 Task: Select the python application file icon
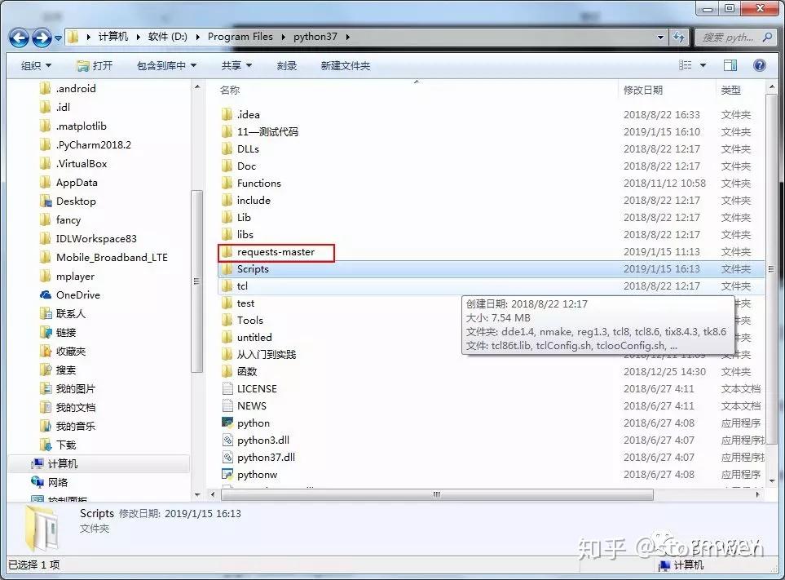click(x=227, y=423)
